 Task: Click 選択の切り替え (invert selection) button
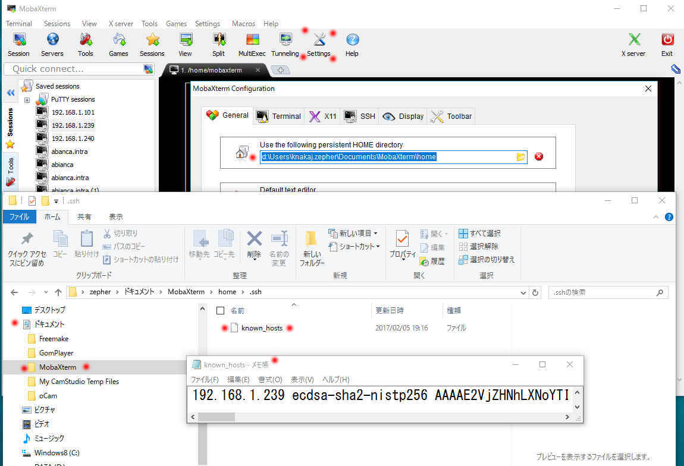[487, 259]
